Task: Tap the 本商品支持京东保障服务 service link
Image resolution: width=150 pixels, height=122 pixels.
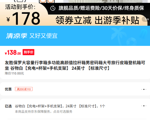Action: click(x=44, y=111)
